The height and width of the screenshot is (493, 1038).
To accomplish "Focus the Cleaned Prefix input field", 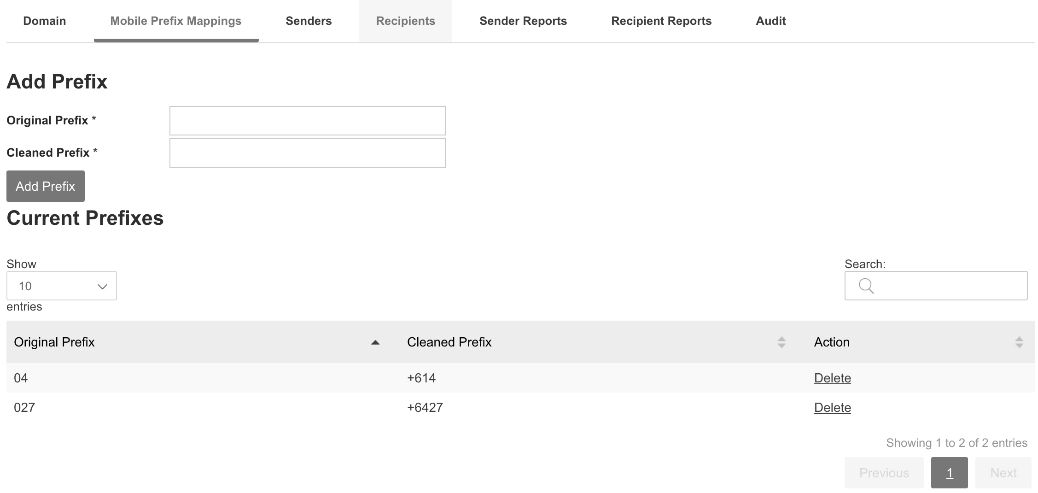I will tap(308, 153).
